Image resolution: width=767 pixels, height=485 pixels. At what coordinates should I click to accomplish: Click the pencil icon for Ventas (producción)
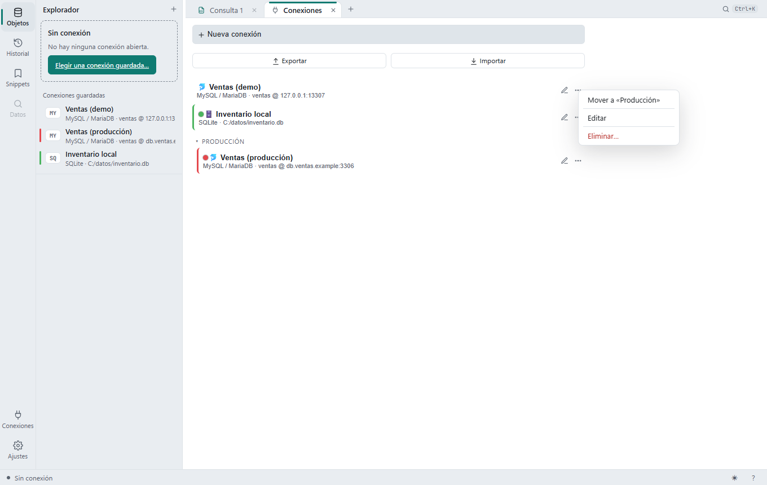[x=565, y=161]
